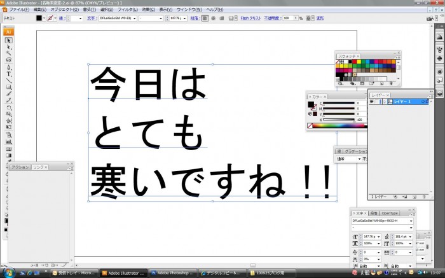Click the CMYK color spectrum bar
The image size is (445, 278).
tap(339, 126)
